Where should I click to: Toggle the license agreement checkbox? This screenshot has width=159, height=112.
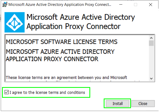[7, 93]
